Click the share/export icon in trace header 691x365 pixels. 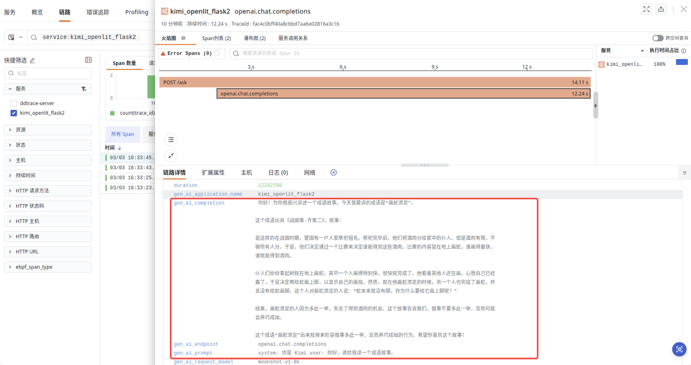(661, 9)
